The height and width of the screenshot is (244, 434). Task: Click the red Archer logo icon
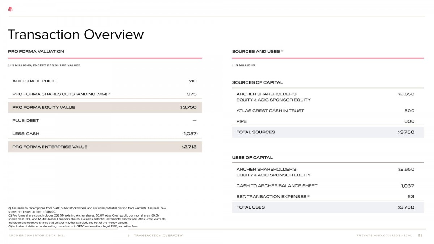click(10, 9)
